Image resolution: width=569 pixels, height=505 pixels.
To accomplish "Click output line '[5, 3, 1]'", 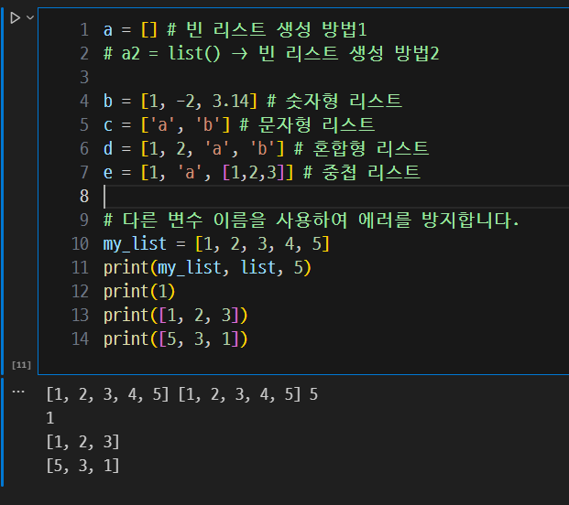I will 82,466.
